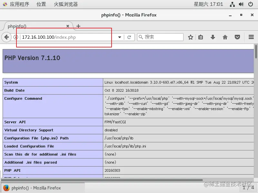Screen dimensions: 258x193
Task: Click the Linux localhost.localdomain system value
Action: (179, 82)
